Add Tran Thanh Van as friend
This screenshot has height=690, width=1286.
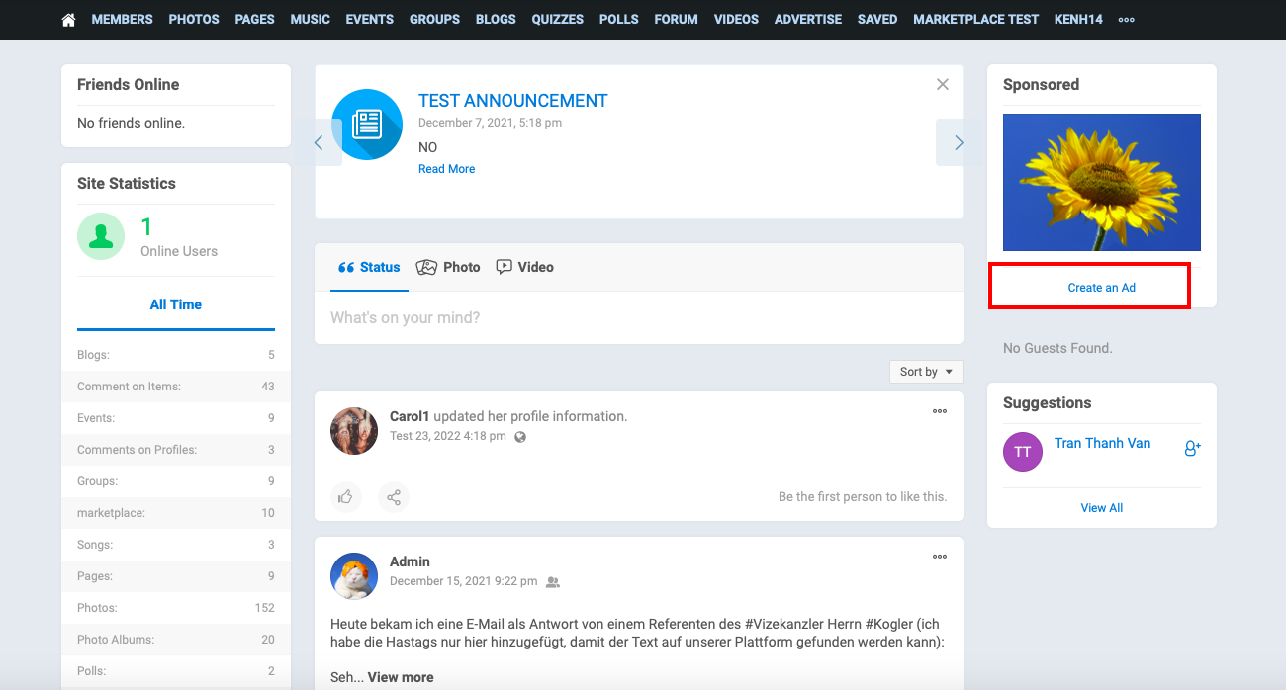1192,448
